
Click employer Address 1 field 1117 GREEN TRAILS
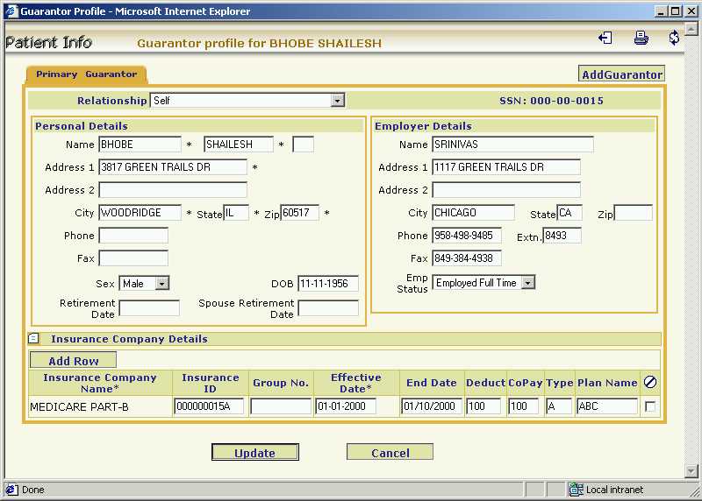coord(506,167)
